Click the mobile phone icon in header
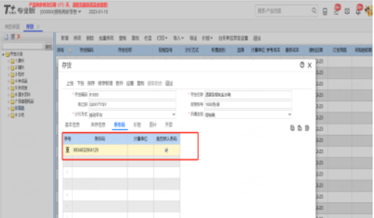 coord(325,11)
